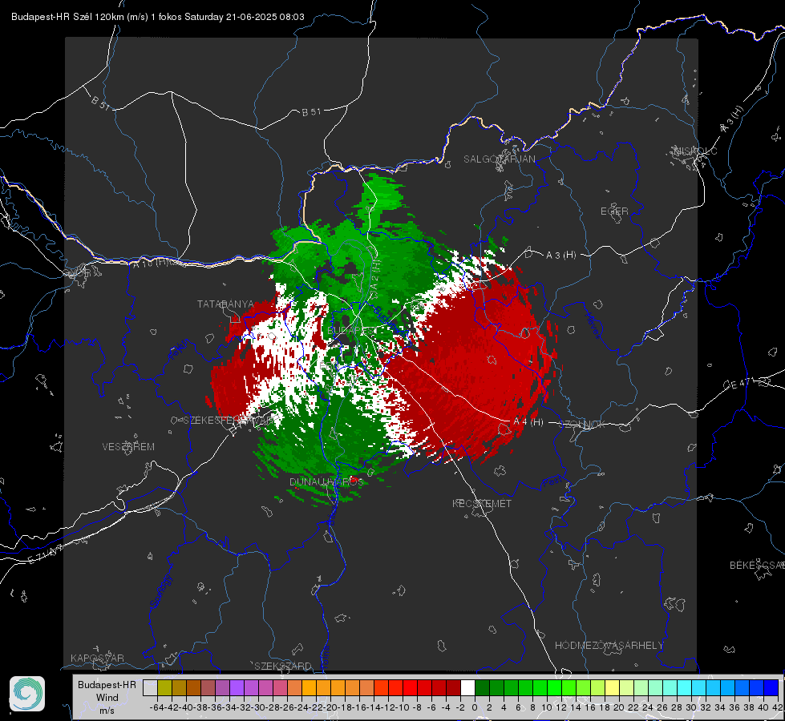The height and width of the screenshot is (721, 785).
Task: Click the 26 value on legend scale
Action: (x=662, y=707)
